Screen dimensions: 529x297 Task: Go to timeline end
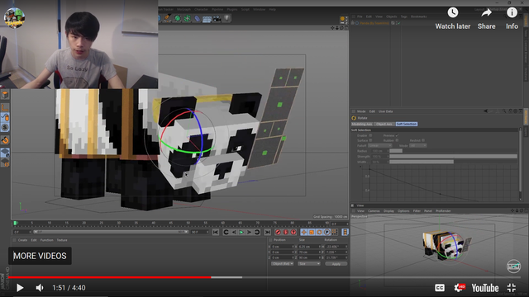pyautogui.click(x=268, y=232)
